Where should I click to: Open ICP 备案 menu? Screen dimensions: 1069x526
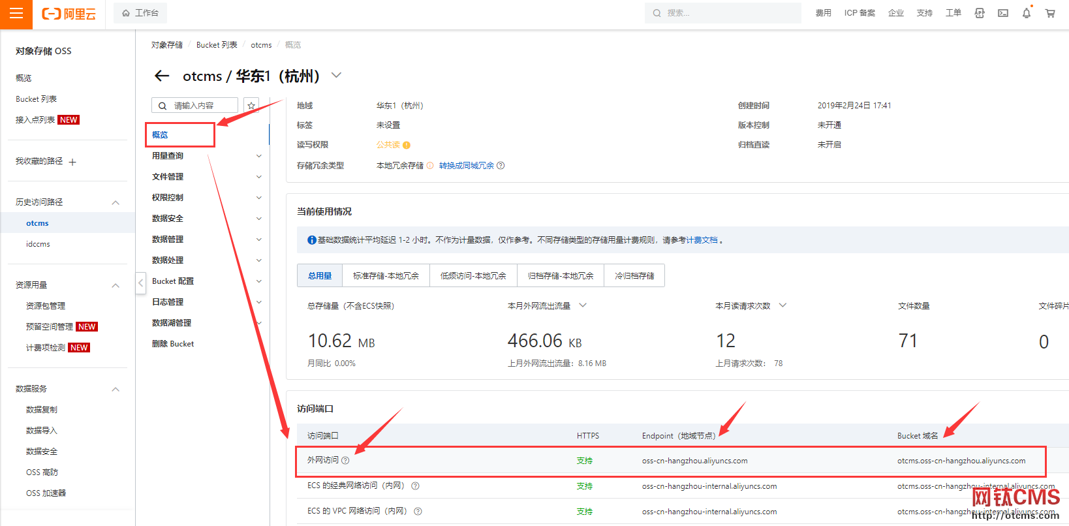(x=860, y=13)
